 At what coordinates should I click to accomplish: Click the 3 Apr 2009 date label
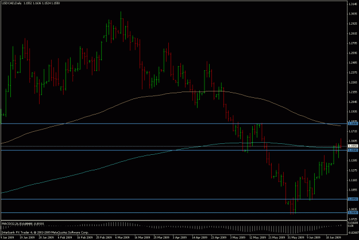[x=180, y=238]
